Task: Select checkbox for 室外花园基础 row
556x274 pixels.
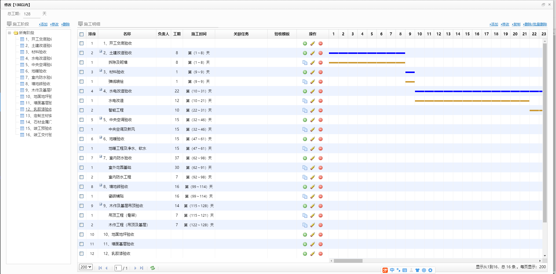Action: (82, 168)
